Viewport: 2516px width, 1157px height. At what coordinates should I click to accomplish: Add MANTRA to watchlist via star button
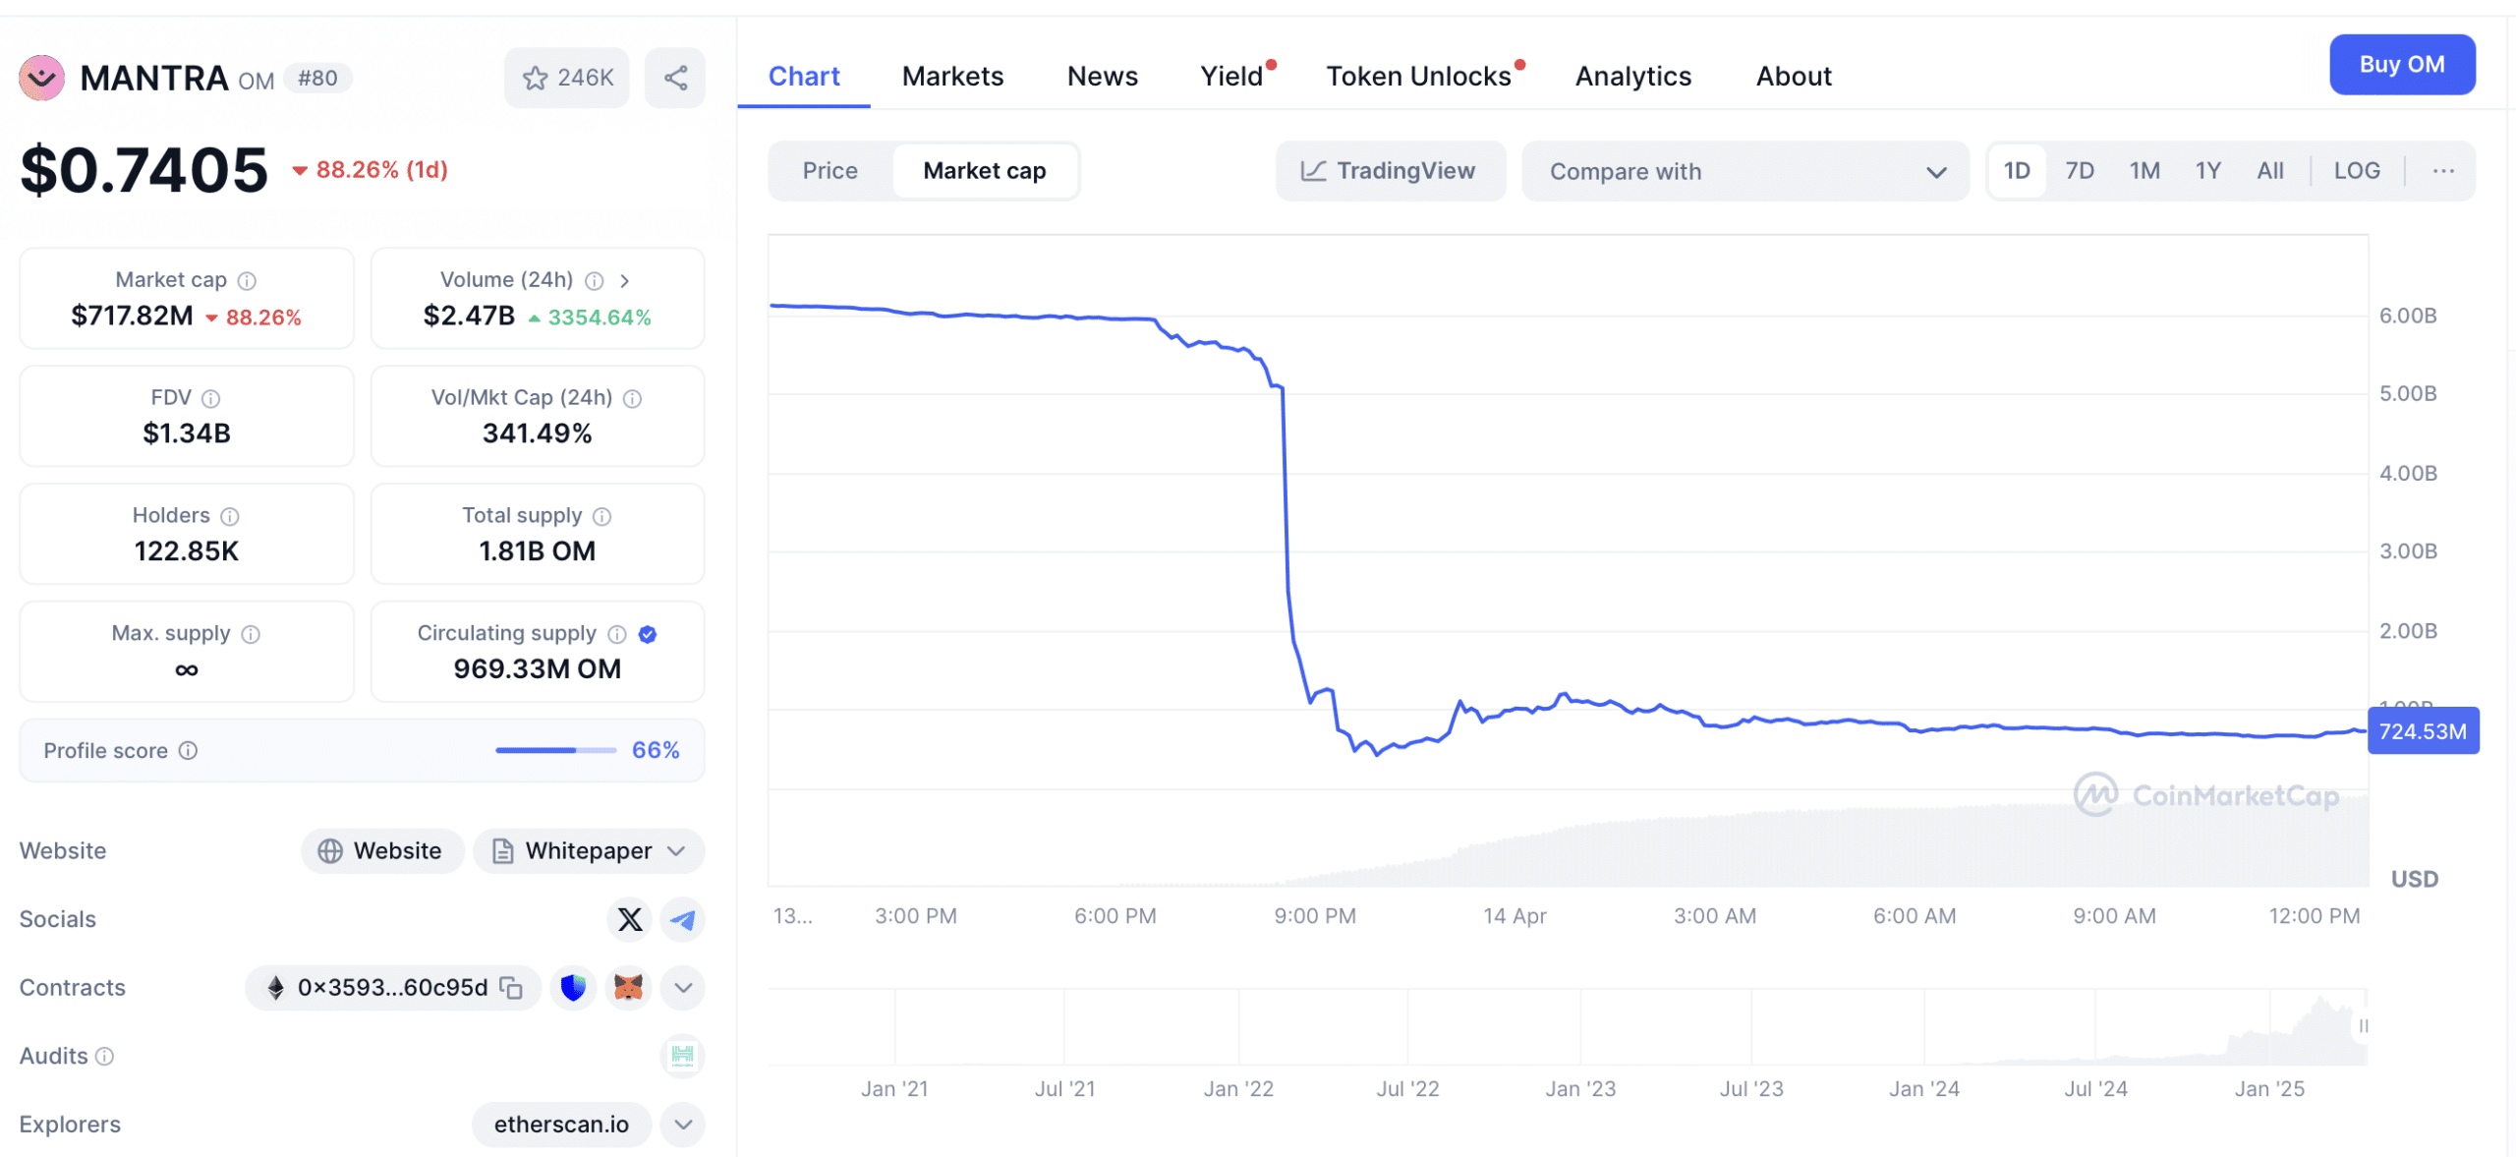click(567, 78)
